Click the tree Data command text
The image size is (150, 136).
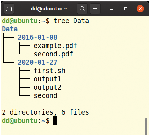(x=71, y=21)
